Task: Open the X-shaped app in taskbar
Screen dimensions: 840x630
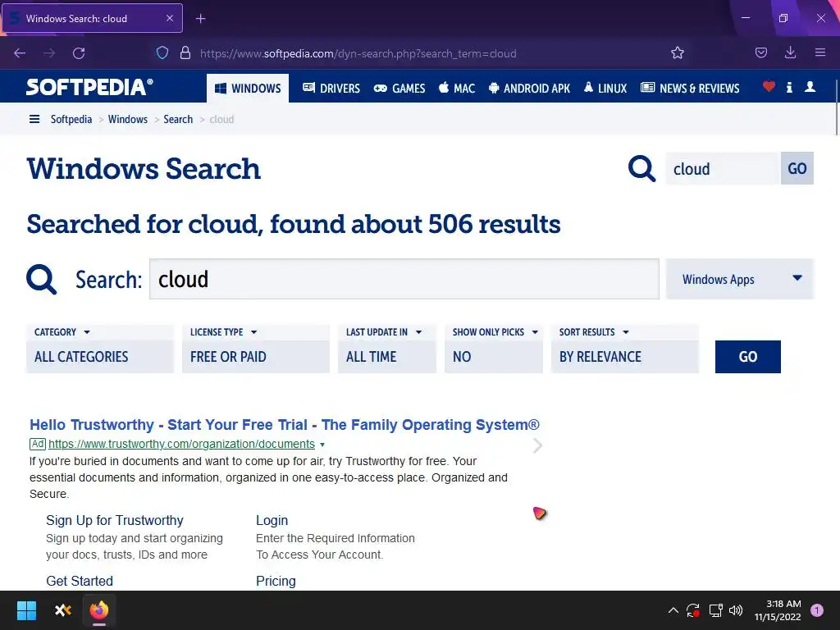Action: coord(63,610)
